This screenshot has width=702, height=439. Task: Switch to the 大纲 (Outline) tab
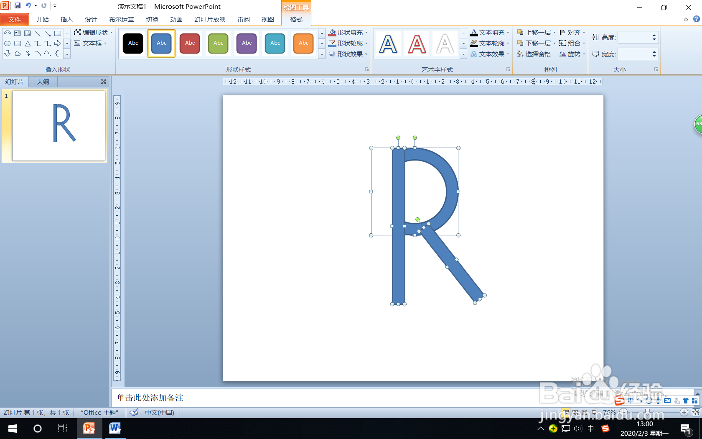(x=42, y=82)
